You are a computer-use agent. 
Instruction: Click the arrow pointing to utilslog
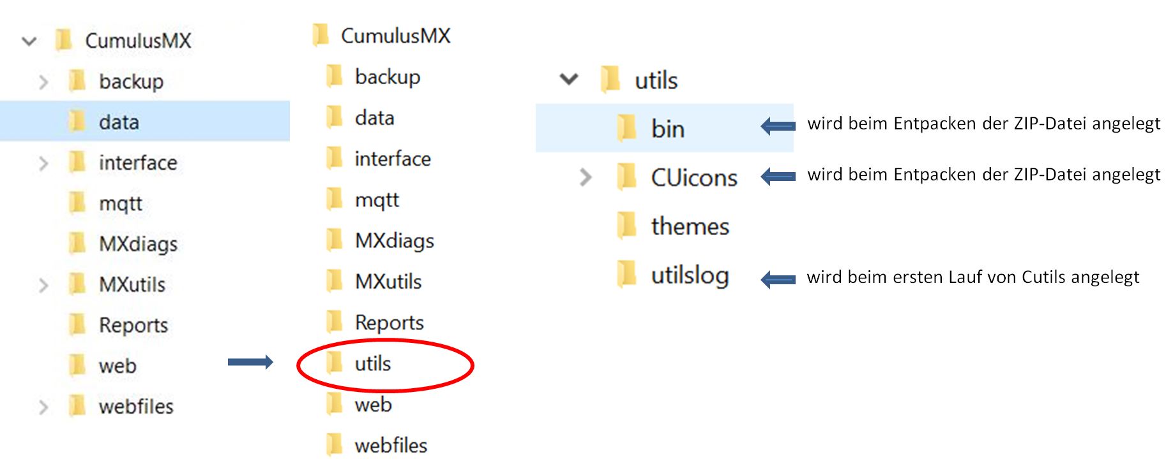pyautogui.click(x=778, y=279)
